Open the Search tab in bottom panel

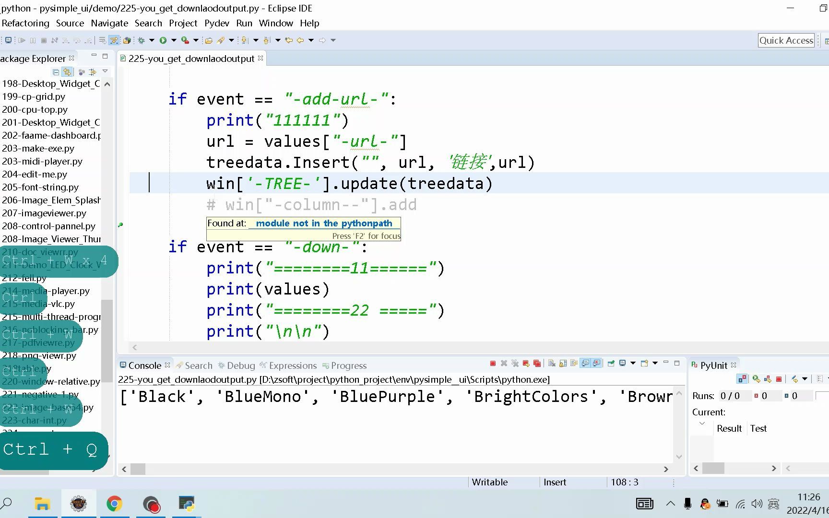(194, 365)
